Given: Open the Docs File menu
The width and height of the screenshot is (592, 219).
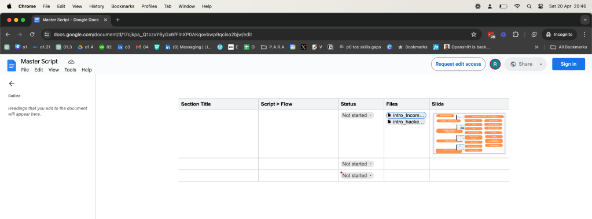Looking at the screenshot, I should 25,70.
